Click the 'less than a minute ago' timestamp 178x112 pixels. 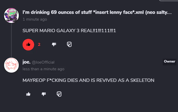click(43, 69)
